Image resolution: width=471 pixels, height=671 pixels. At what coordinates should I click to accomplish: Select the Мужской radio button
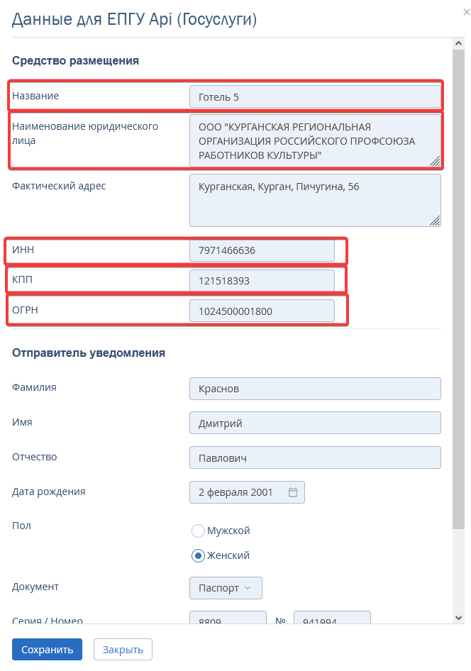click(198, 531)
